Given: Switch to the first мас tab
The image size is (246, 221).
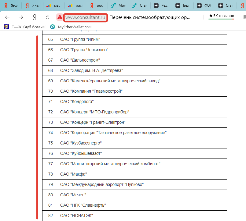Looking at the screenshot, I should tap(54, 5).
